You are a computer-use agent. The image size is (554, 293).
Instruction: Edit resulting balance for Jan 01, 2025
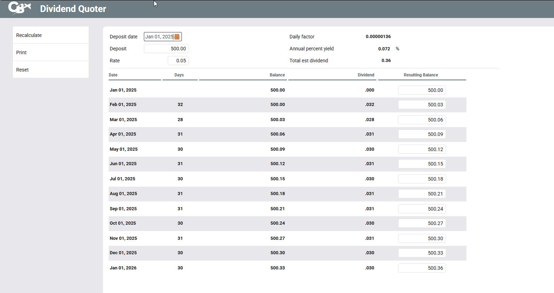pyautogui.click(x=422, y=90)
